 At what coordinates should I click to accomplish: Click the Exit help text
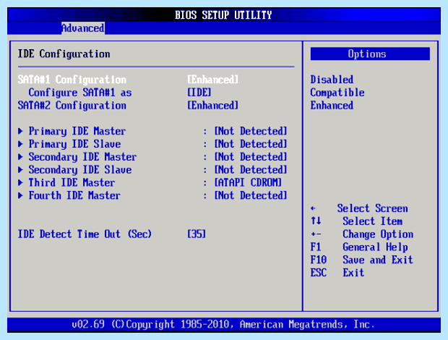click(353, 273)
